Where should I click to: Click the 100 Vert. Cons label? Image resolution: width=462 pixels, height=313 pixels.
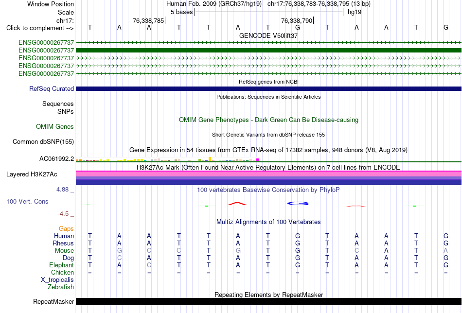(x=27, y=201)
